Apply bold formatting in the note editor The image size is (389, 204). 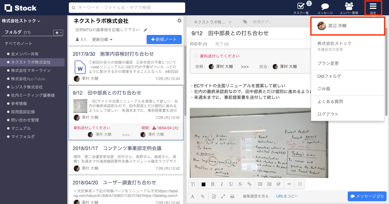[x=213, y=184]
